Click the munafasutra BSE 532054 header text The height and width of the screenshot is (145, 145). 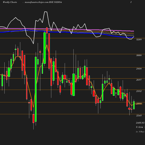click(x=43, y=2)
